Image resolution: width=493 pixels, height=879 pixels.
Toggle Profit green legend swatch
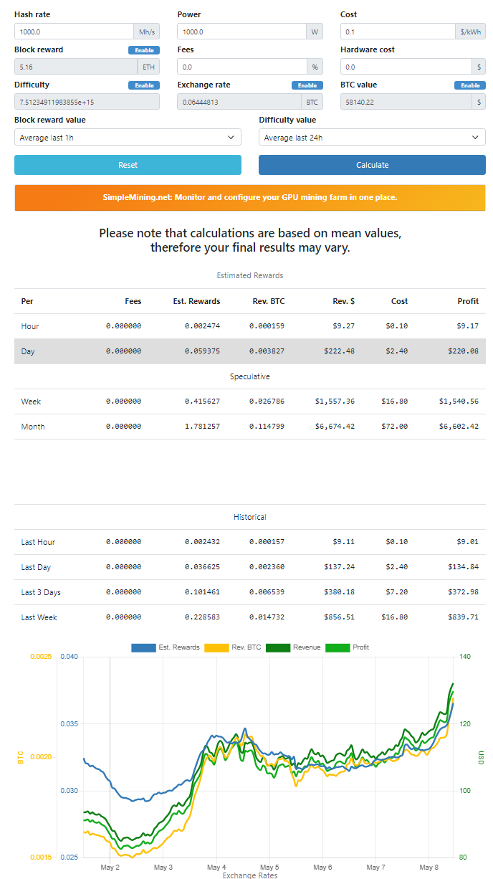point(338,647)
